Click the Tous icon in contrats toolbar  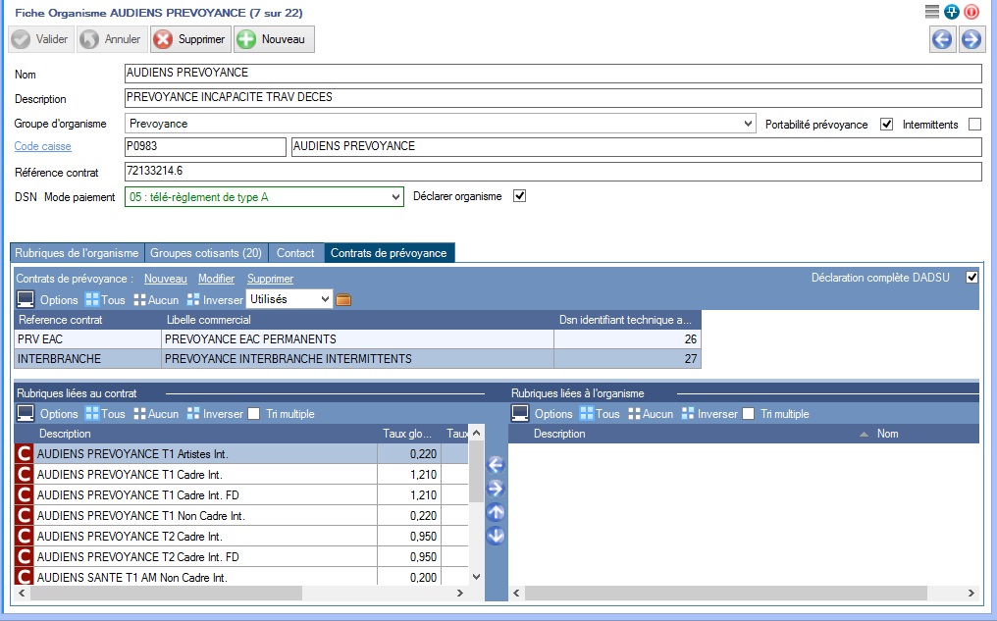click(105, 299)
